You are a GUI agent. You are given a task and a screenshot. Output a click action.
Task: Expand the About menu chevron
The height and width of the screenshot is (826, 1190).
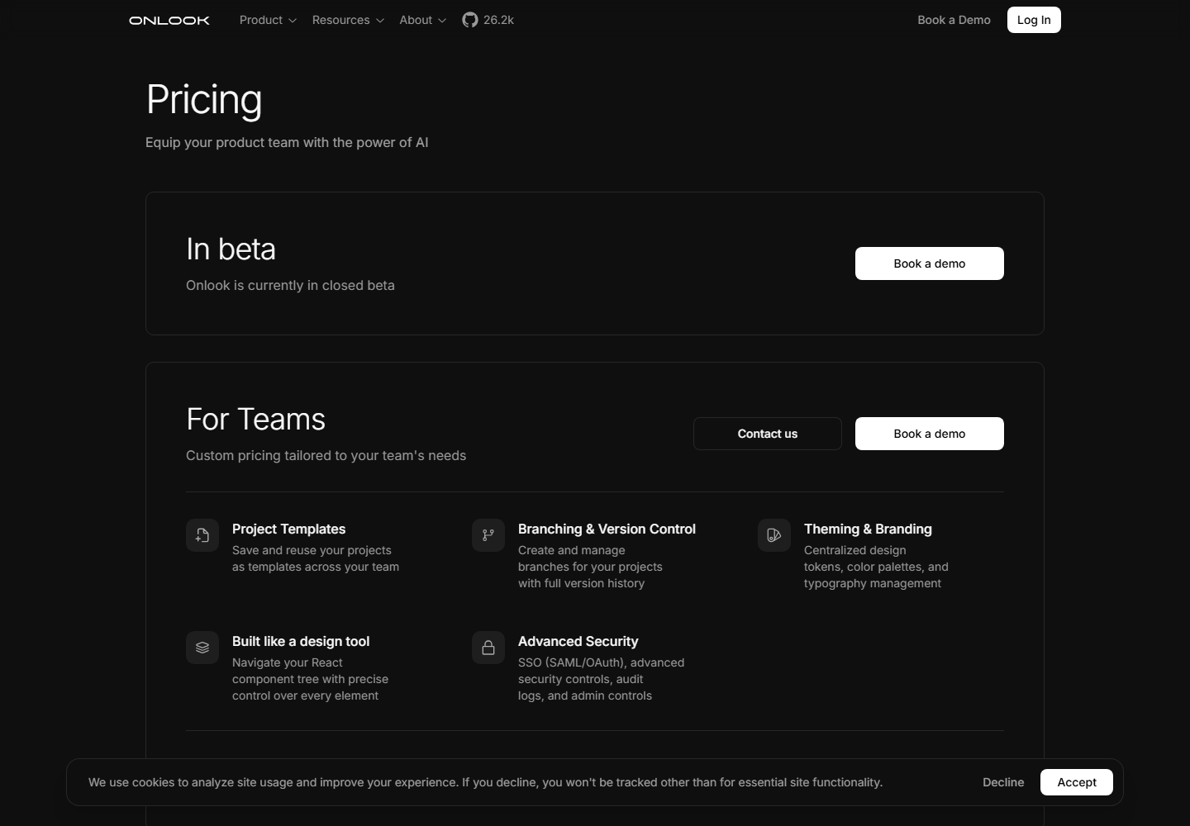[x=442, y=21]
